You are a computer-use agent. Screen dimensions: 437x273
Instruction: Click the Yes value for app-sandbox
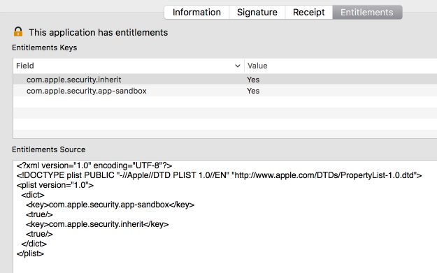pos(253,91)
